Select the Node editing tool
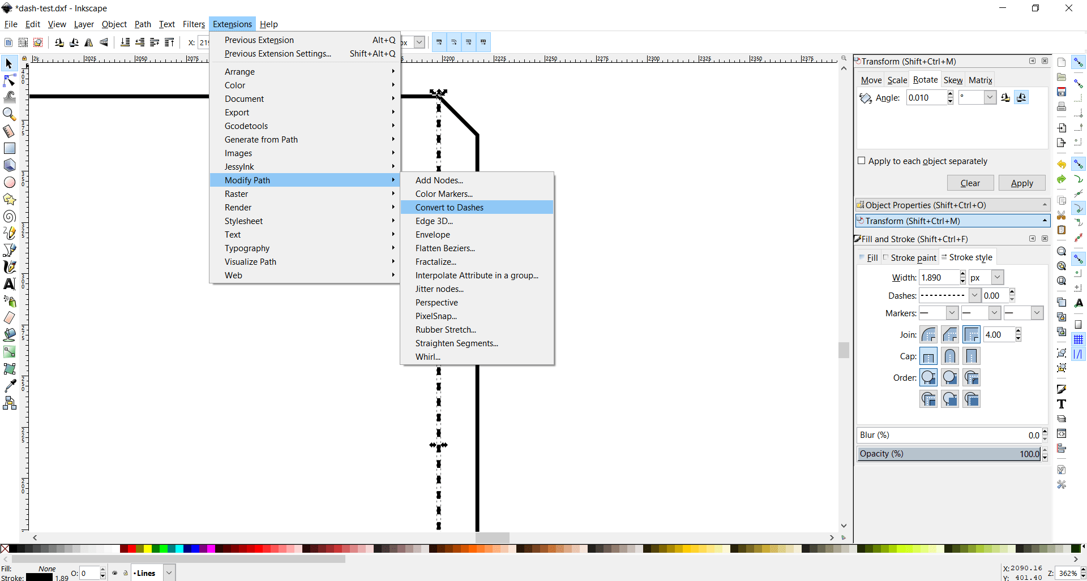Viewport: 1087px width, 581px height. pos(10,80)
